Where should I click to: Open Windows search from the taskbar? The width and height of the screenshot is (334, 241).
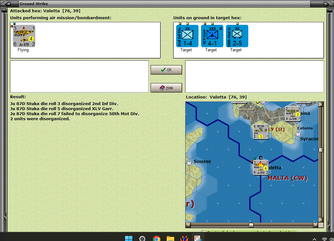(142, 239)
